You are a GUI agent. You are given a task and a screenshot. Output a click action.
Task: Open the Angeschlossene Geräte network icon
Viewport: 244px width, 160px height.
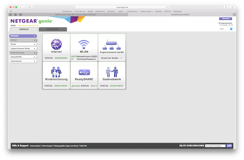(x=111, y=45)
